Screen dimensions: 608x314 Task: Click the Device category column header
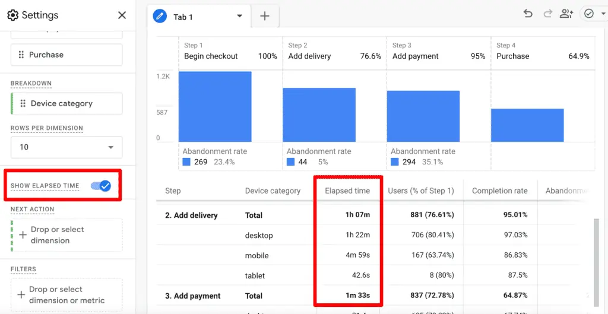273,191
